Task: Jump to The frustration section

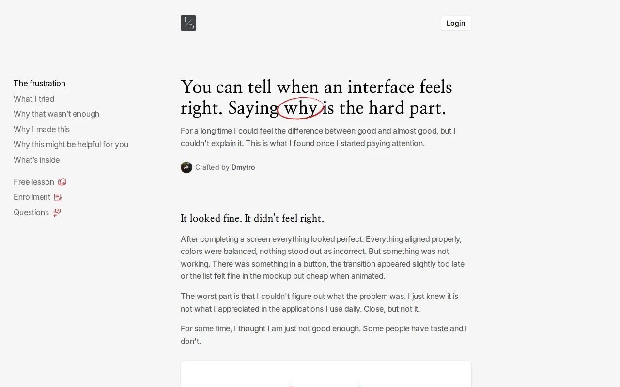Action: click(x=39, y=83)
